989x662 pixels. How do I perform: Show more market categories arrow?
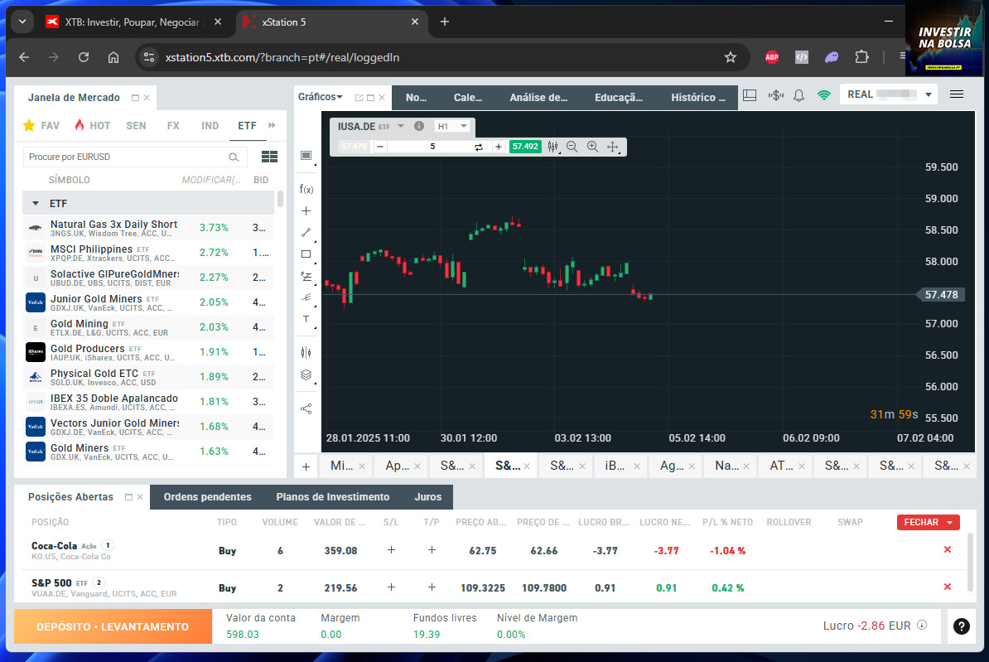pyautogui.click(x=272, y=126)
